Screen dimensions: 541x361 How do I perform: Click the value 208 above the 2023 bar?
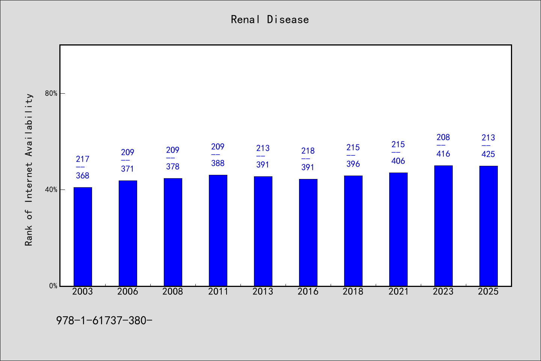click(443, 137)
